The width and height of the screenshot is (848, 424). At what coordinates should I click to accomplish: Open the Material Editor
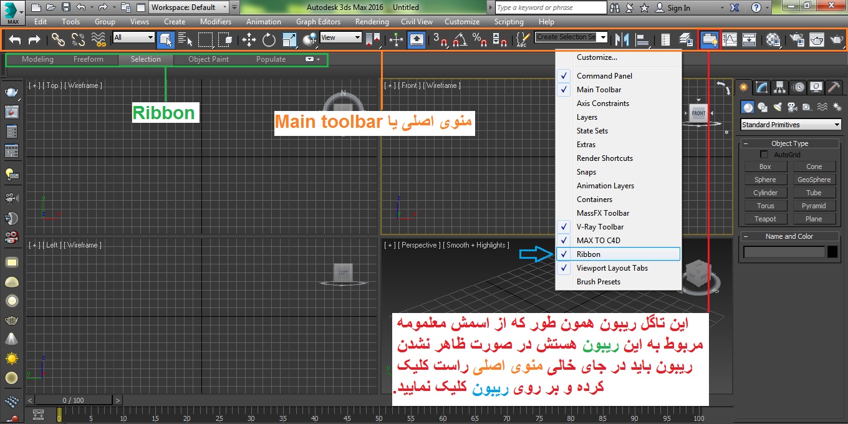(773, 39)
